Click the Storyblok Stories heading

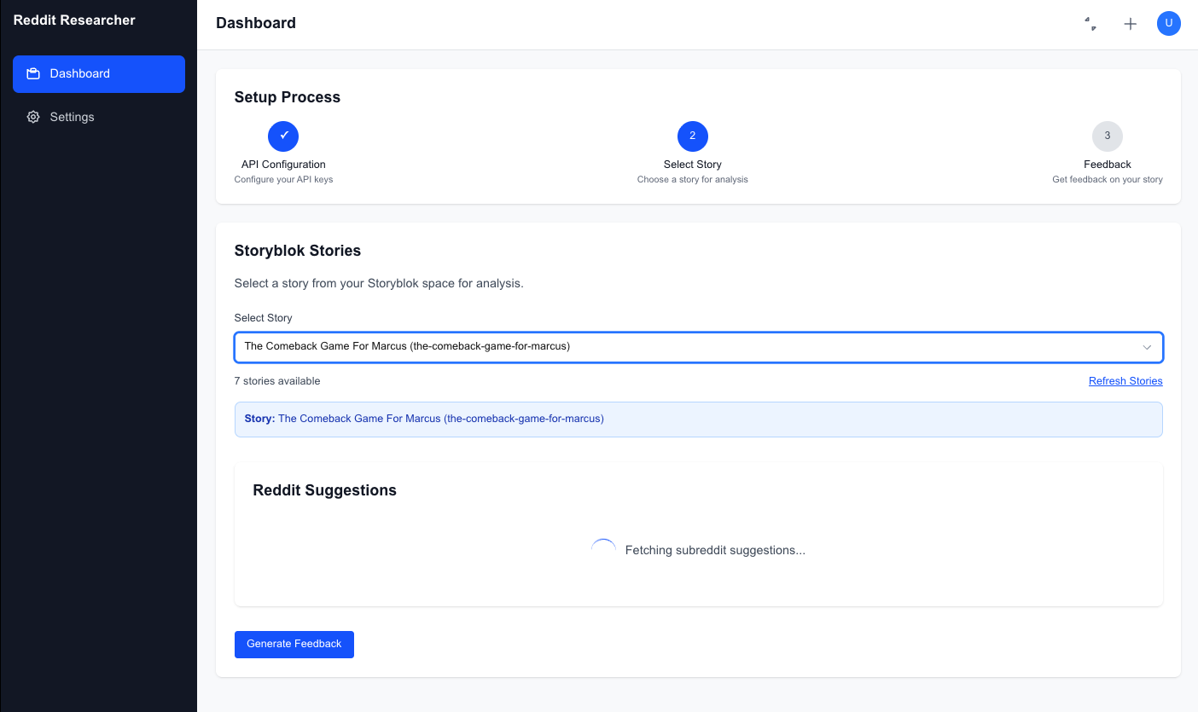pos(298,251)
